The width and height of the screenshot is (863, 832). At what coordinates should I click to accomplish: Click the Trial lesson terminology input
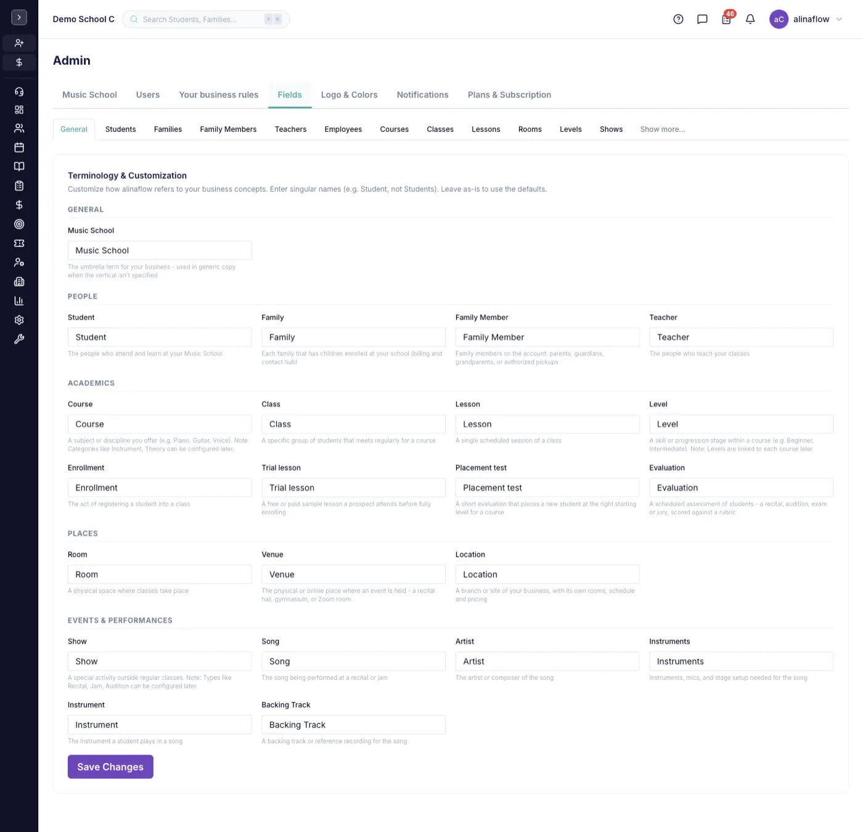point(354,487)
